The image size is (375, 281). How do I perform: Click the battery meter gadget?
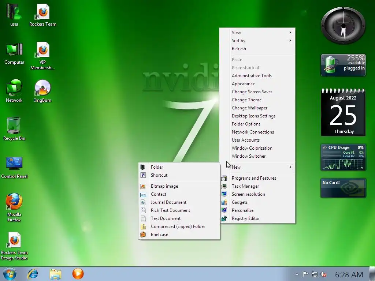point(343,65)
